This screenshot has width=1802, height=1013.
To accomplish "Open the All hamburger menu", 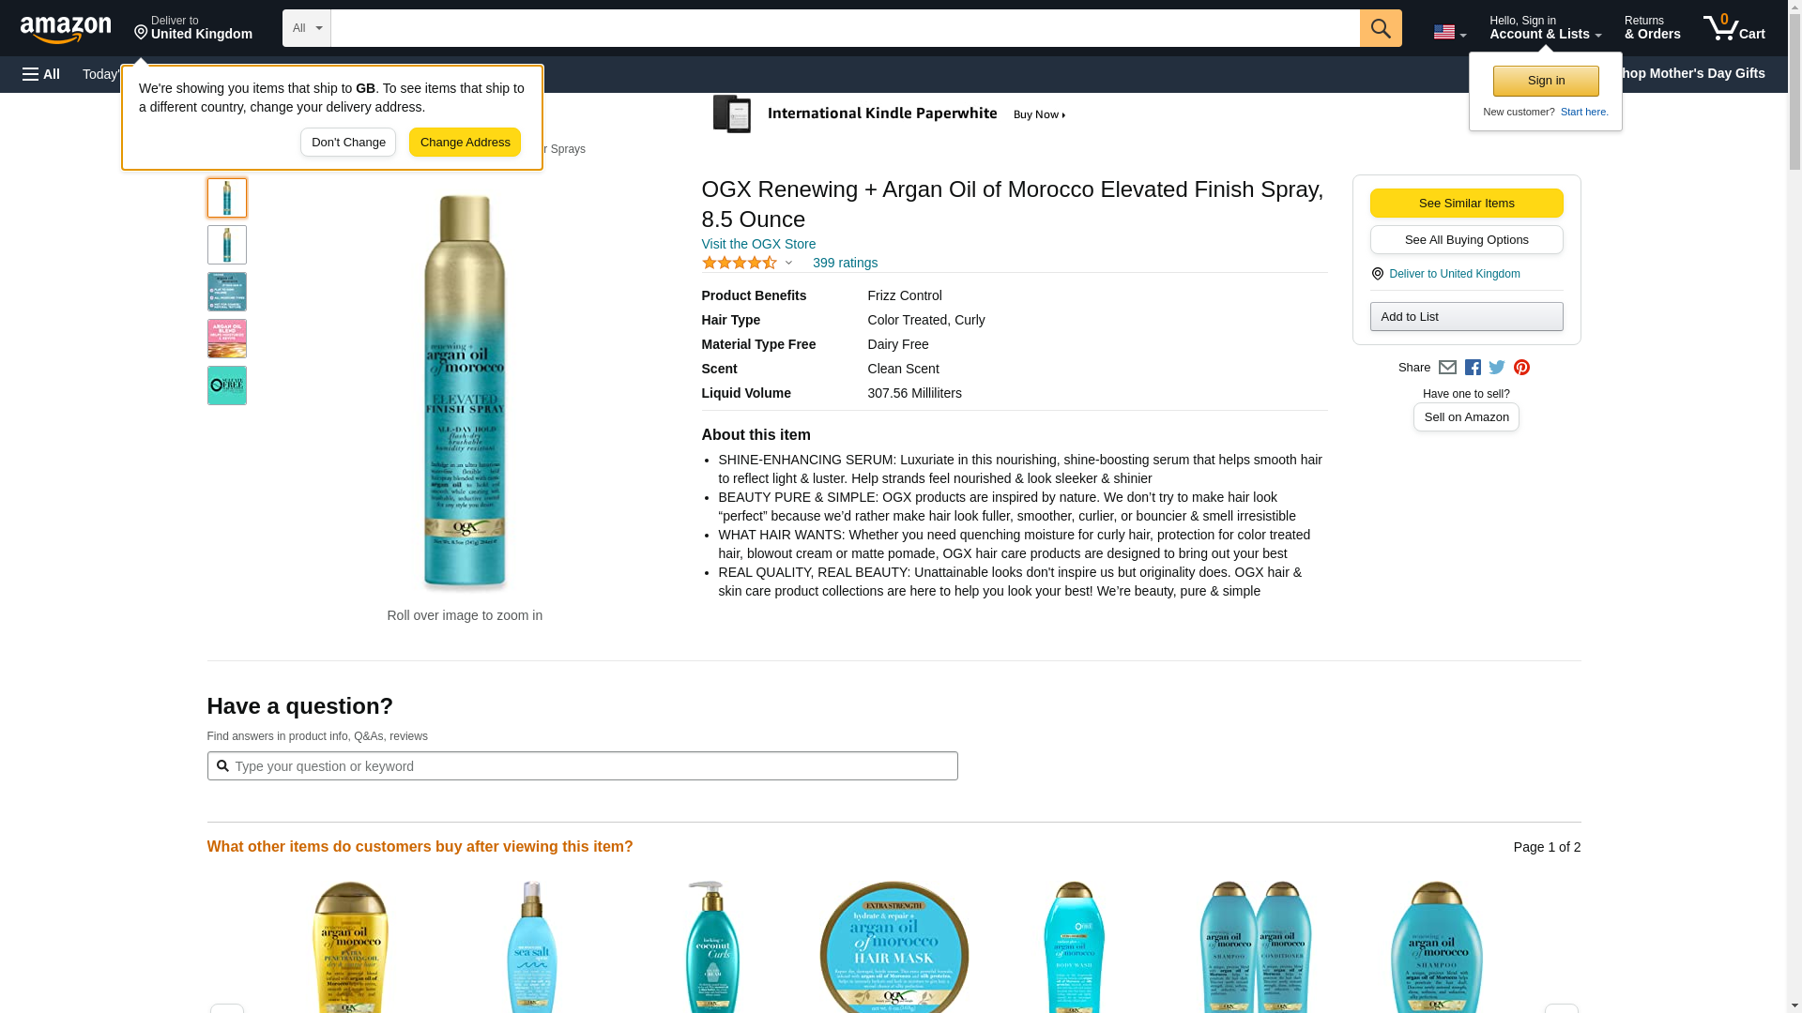I will [x=41, y=74].
